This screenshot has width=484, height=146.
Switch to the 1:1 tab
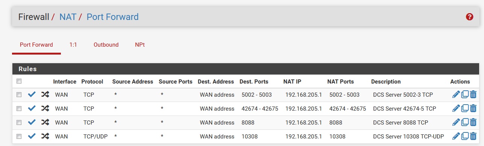pos(73,45)
